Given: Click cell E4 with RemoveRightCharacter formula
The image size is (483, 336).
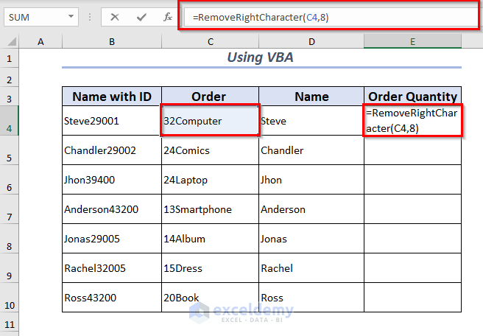Looking at the screenshot, I should (412, 121).
